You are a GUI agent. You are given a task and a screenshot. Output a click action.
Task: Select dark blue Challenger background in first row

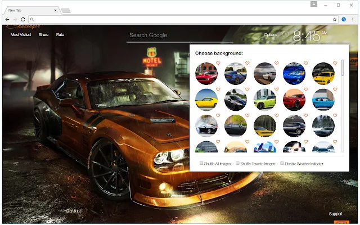click(x=236, y=74)
